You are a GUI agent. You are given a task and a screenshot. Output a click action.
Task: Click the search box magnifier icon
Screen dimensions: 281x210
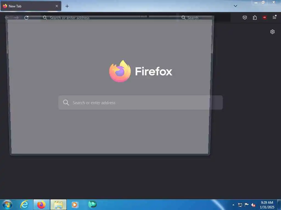click(x=183, y=17)
